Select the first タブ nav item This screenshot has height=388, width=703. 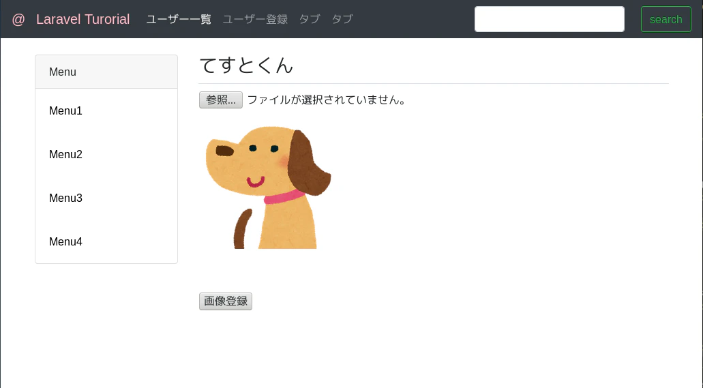pos(310,19)
